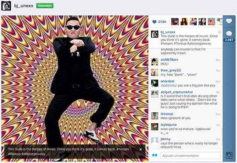Select the first liker avatar thumbnail
The width and height of the screenshot is (237, 163).
pyautogui.click(x=175, y=22)
